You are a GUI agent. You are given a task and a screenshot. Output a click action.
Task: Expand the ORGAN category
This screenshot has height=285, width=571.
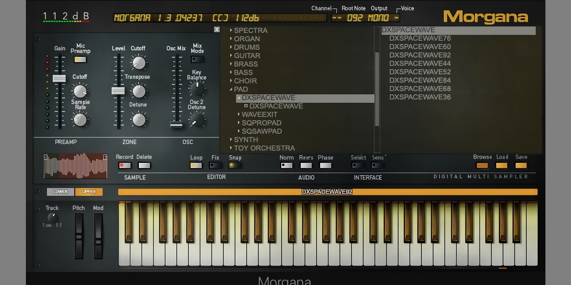click(231, 38)
